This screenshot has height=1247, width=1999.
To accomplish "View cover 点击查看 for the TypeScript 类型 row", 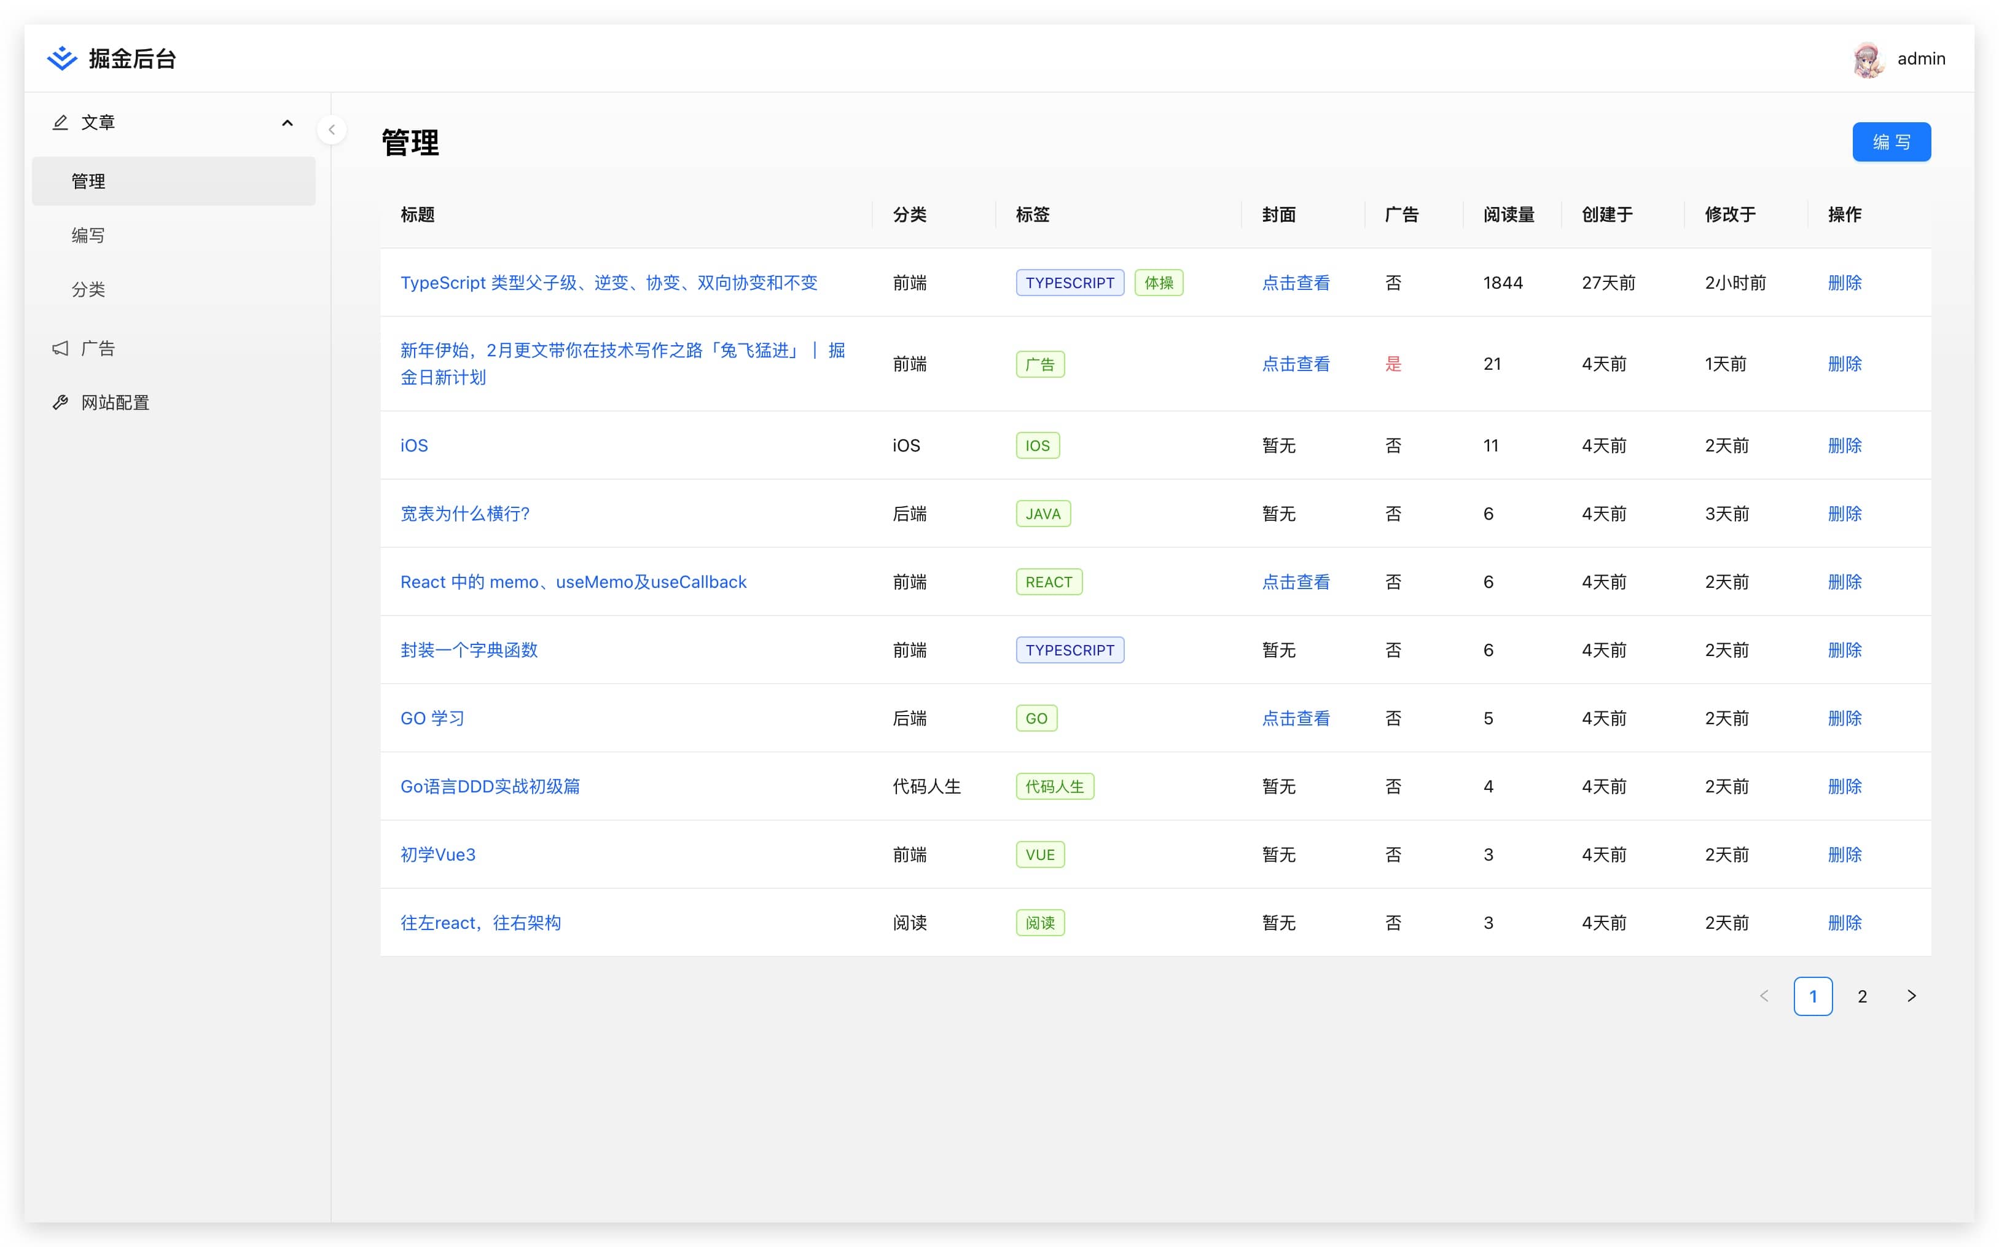I will pos(1296,283).
